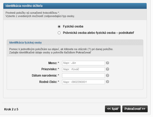The height and width of the screenshot is (117, 153).
Task: Click the Identifikácia fyzickej osoby section heading
Action: 25,42
